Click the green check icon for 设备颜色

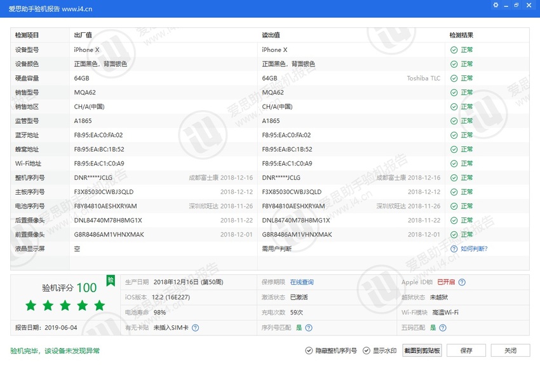coord(454,64)
